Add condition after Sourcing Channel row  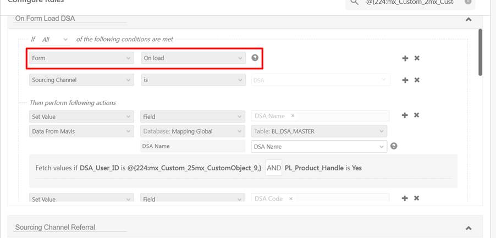coord(405,80)
